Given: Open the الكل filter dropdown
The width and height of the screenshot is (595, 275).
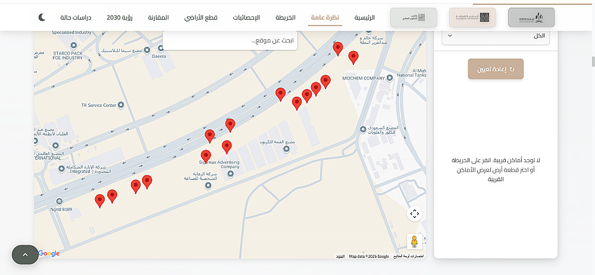Looking at the screenshot, I should pos(496,36).
